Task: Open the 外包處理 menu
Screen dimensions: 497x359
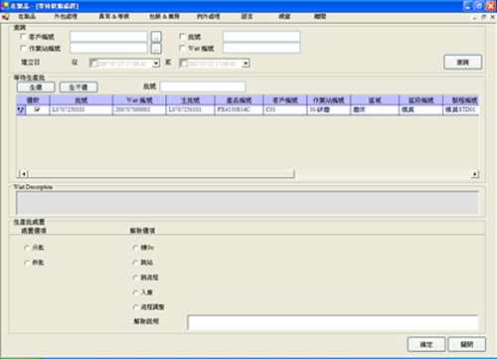Action: (x=66, y=16)
